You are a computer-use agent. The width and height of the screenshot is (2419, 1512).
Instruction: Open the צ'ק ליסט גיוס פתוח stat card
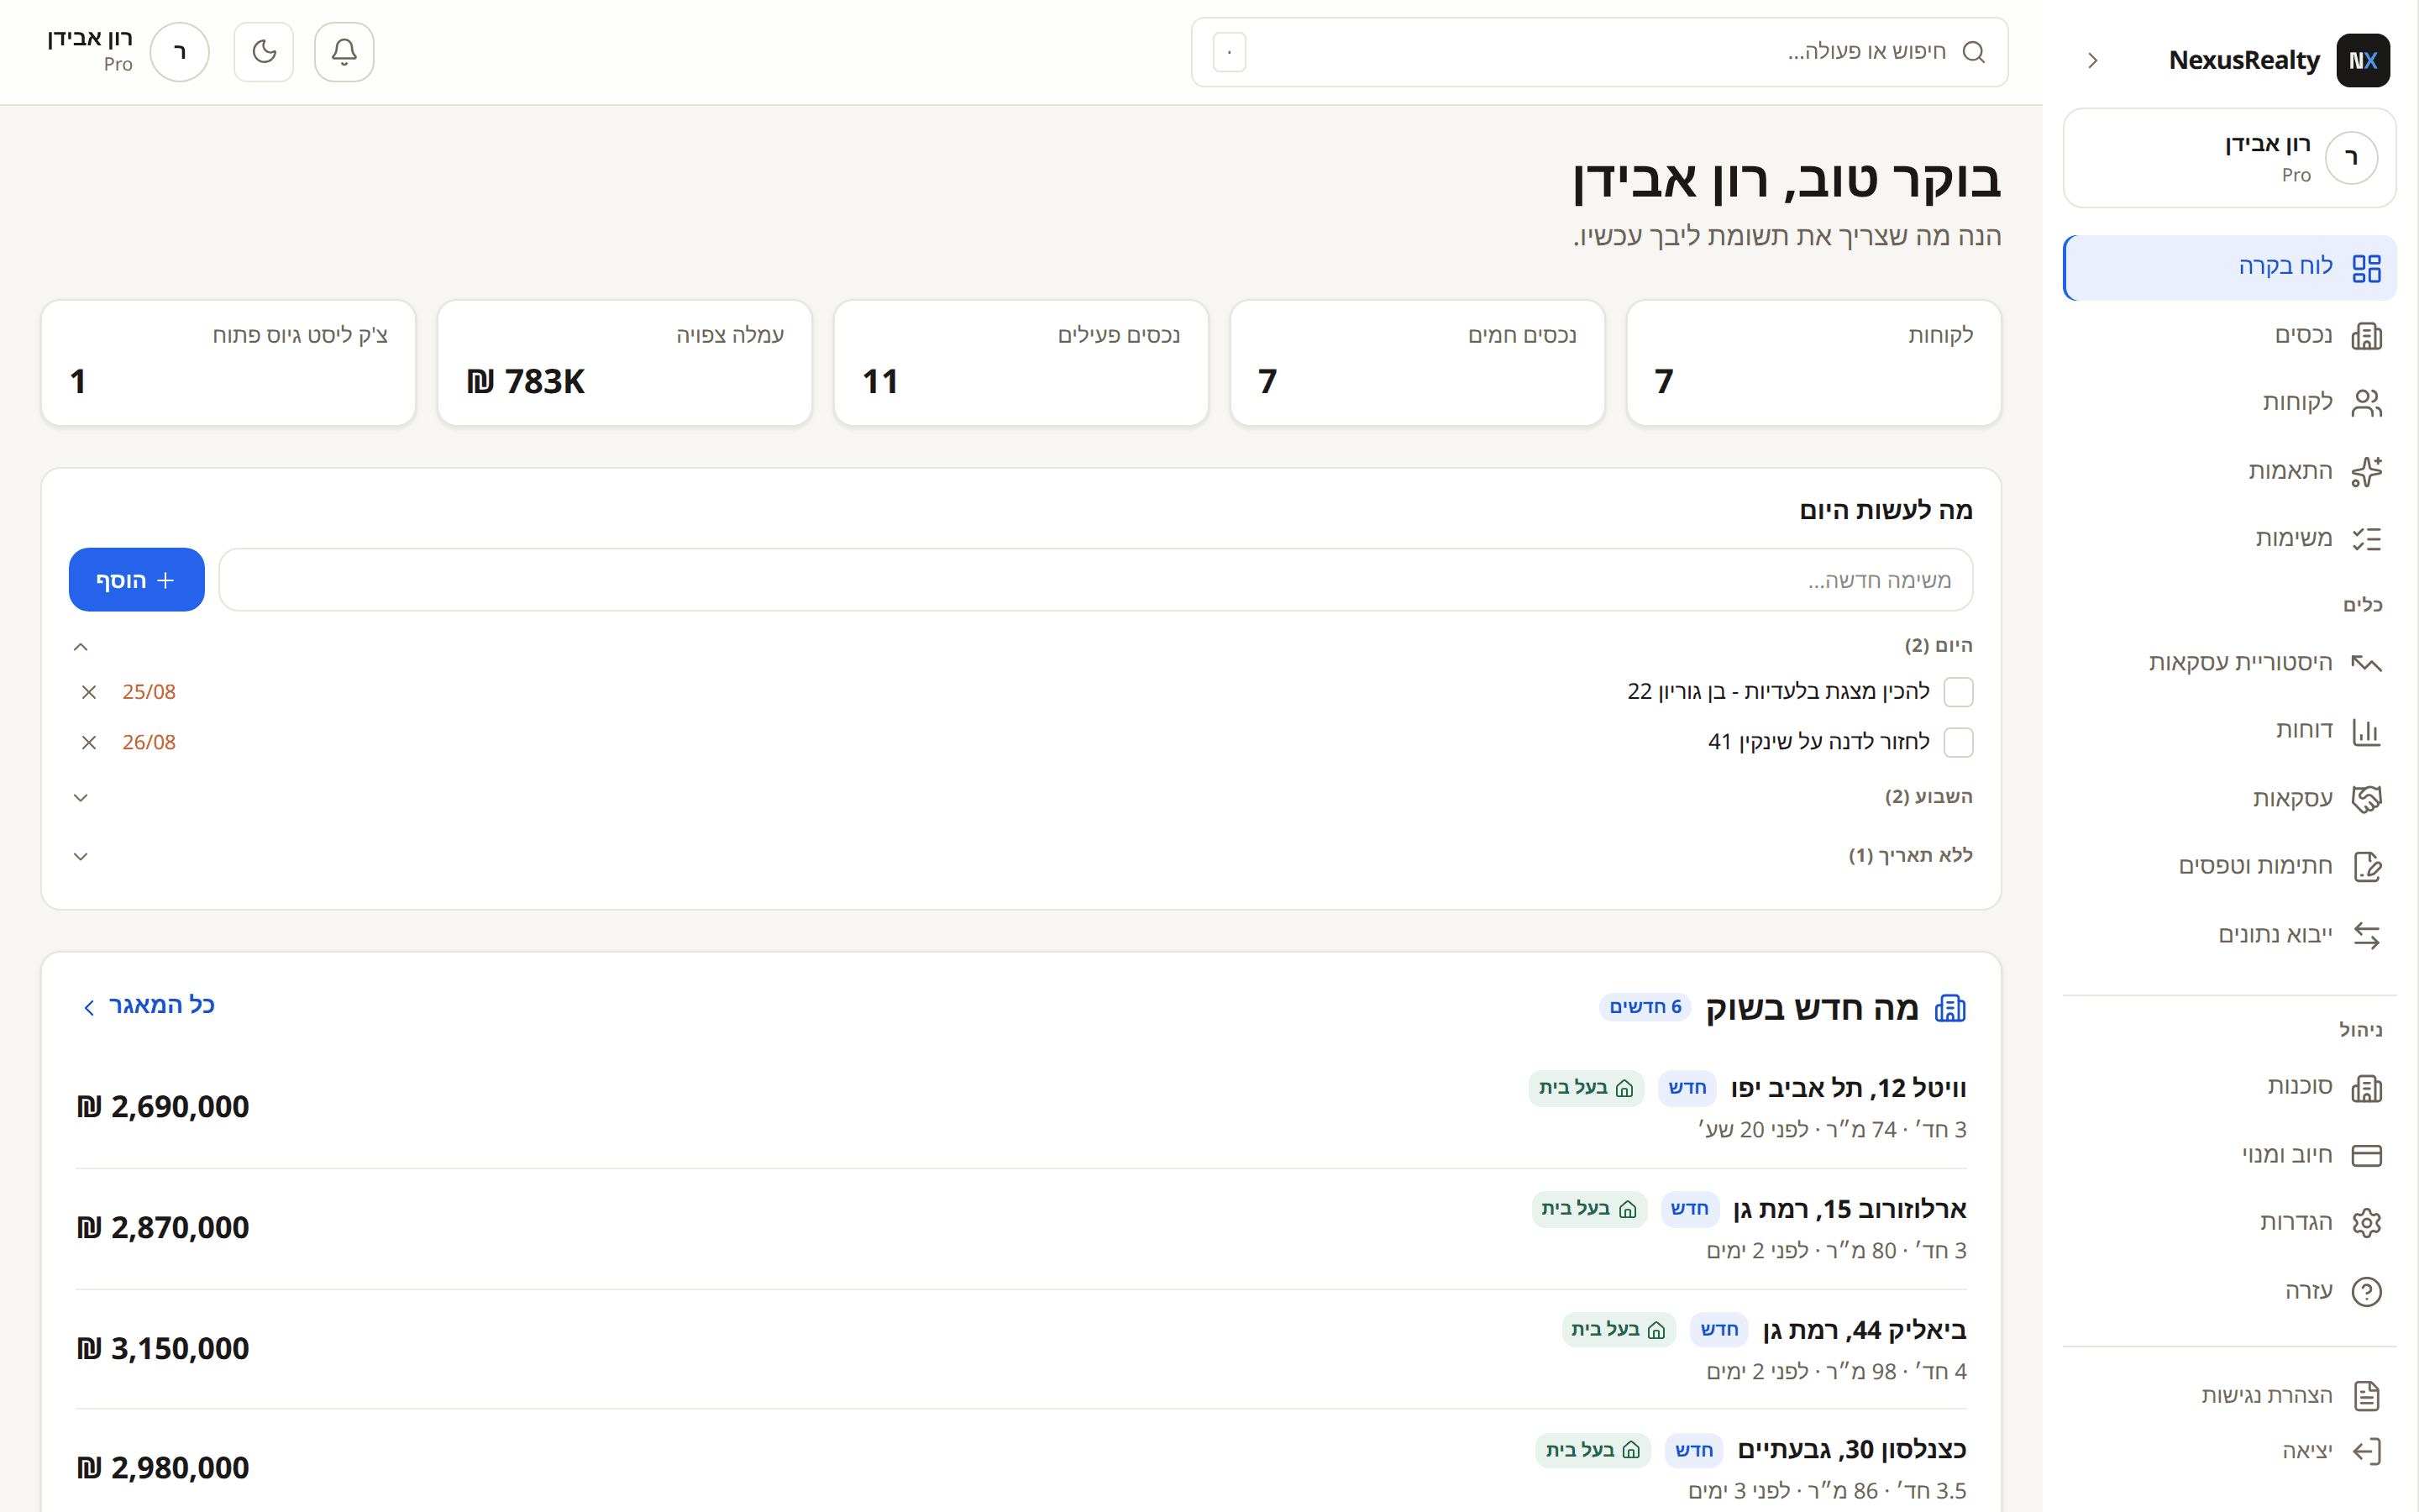tap(228, 363)
